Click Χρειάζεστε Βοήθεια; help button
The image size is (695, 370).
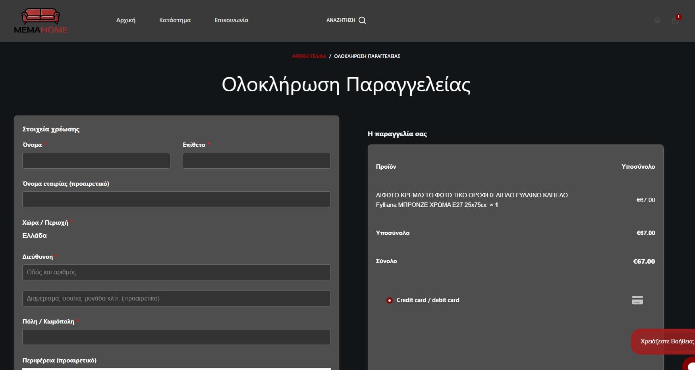click(x=664, y=341)
